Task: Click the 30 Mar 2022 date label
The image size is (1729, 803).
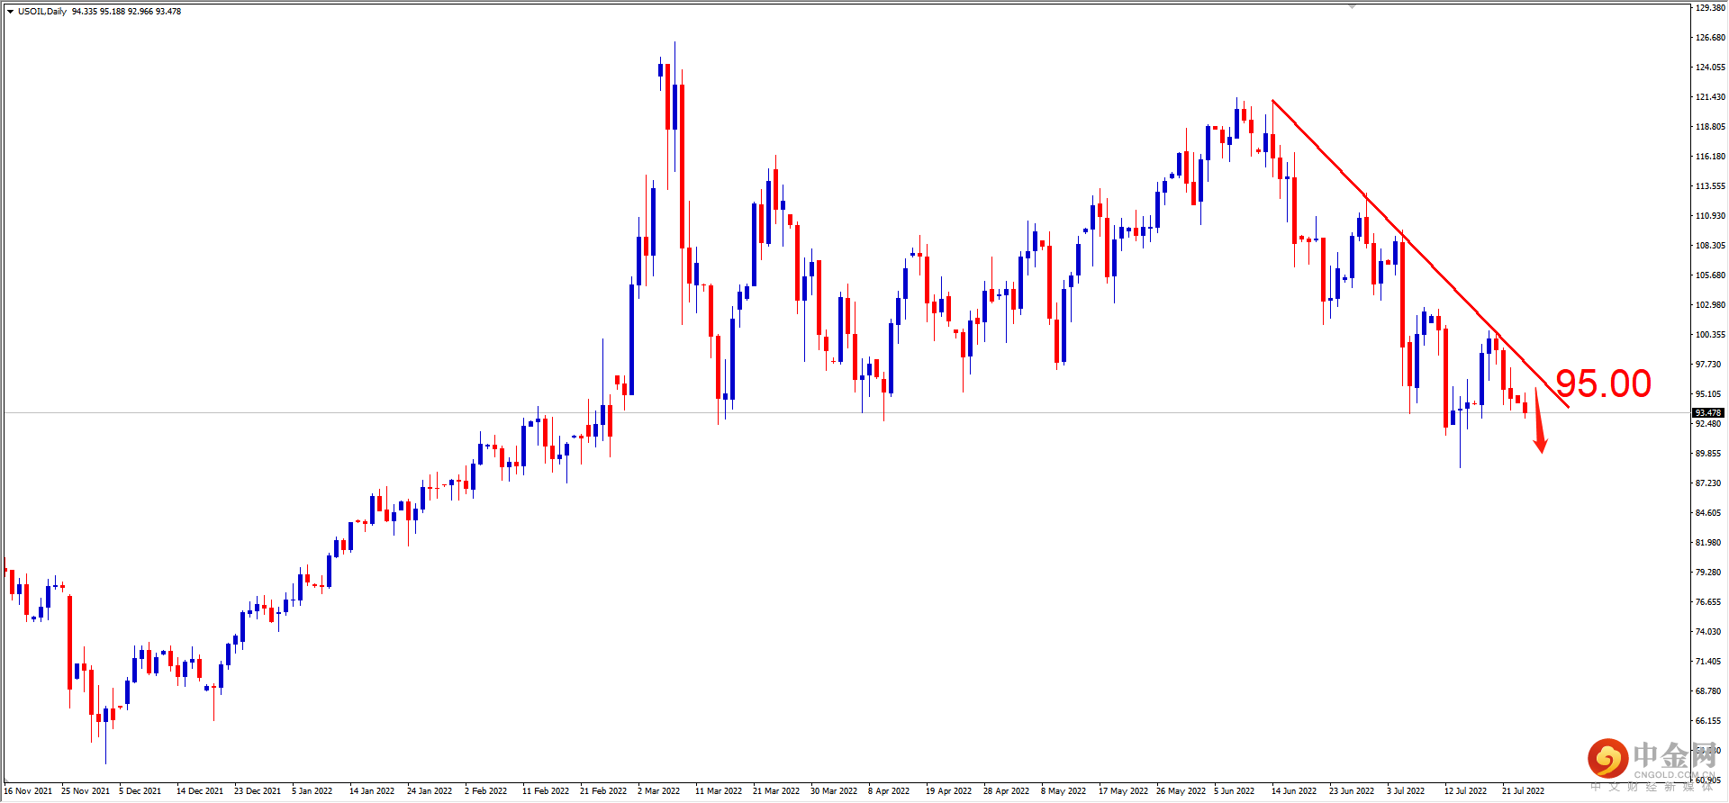Action: point(834,791)
